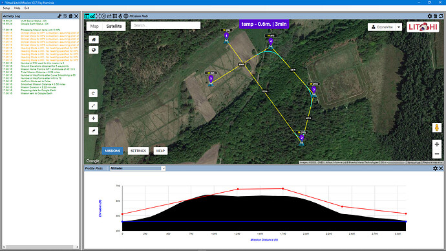Viewport: 446px width, 251px height.
Task: Click the Litchi logo
Action: pyautogui.click(x=423, y=27)
